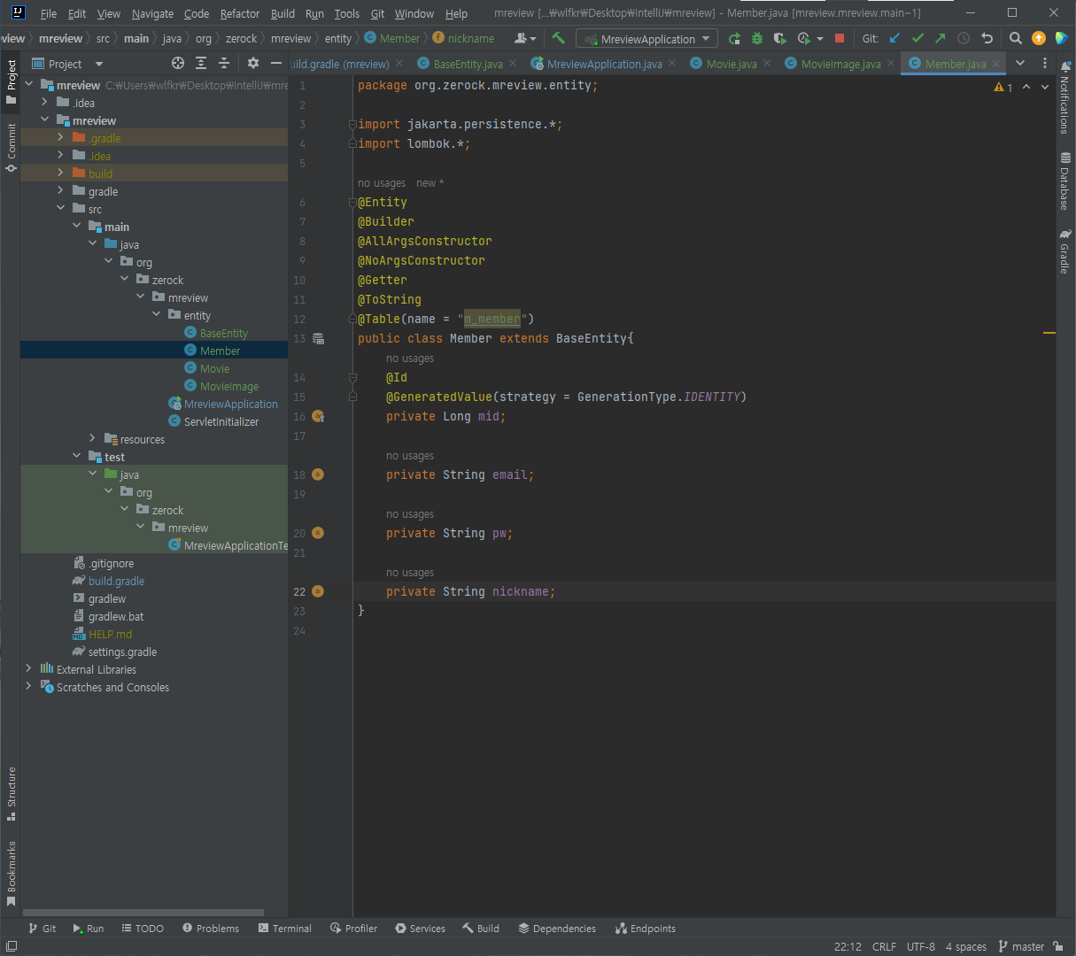Screen dimensions: 1076x956
Task: Click the orange IDE update icon
Action: pyautogui.click(x=1039, y=38)
